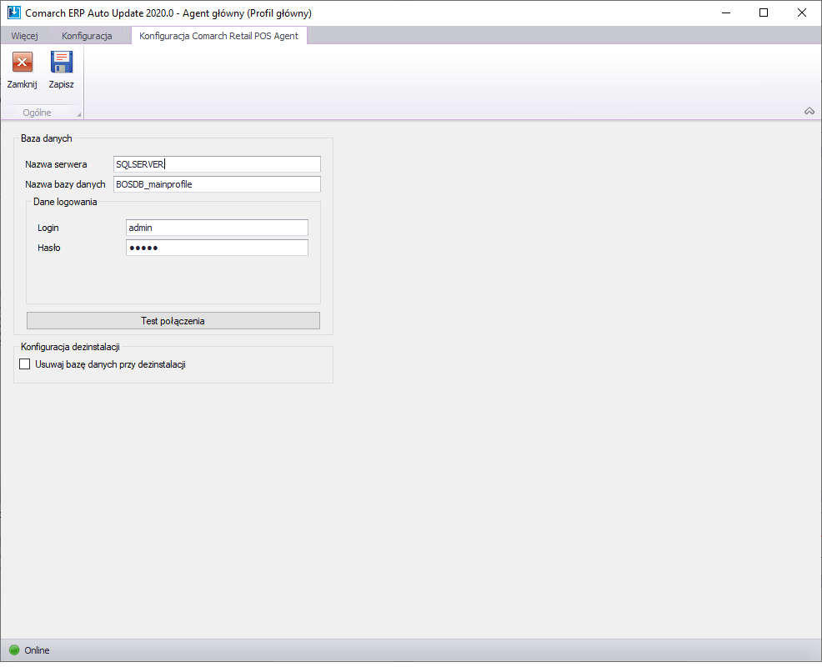The height and width of the screenshot is (667, 822).
Task: Minimize the Comarch ERP Auto Update window
Action: (x=726, y=13)
